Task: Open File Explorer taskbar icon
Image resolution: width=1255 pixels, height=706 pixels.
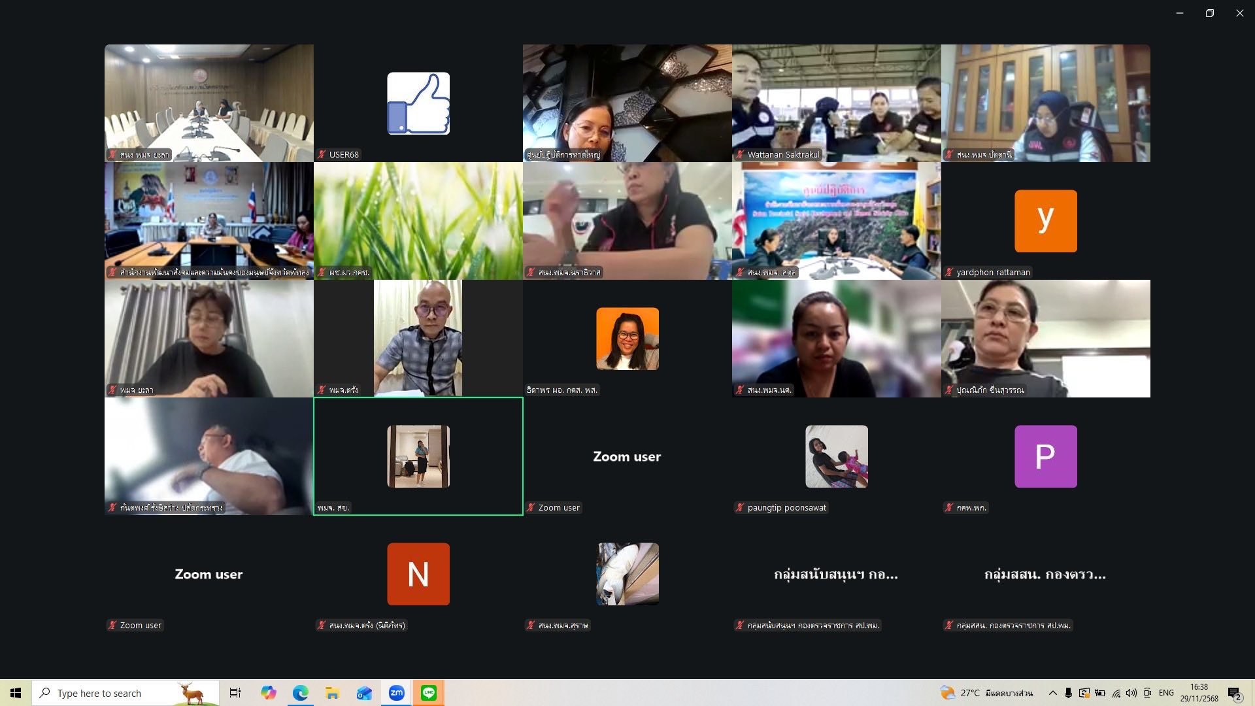Action: 332,693
